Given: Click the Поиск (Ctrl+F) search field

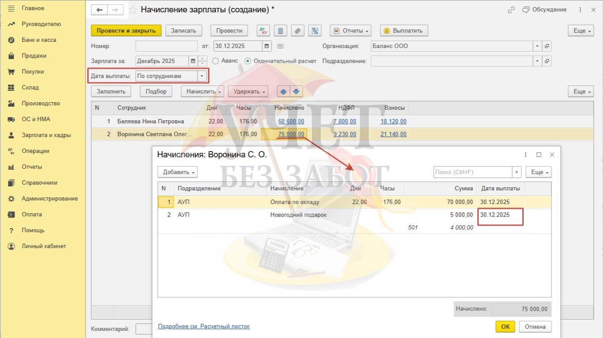Looking at the screenshot, I should click(x=472, y=172).
